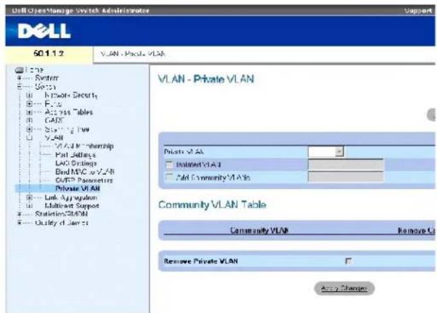Click the Community VLAN Table heading
The width and height of the screenshot is (437, 313).
[212, 205]
